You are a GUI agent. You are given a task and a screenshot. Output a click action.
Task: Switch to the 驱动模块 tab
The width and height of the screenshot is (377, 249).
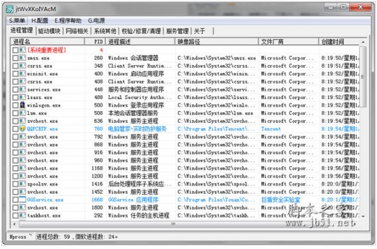point(49,31)
